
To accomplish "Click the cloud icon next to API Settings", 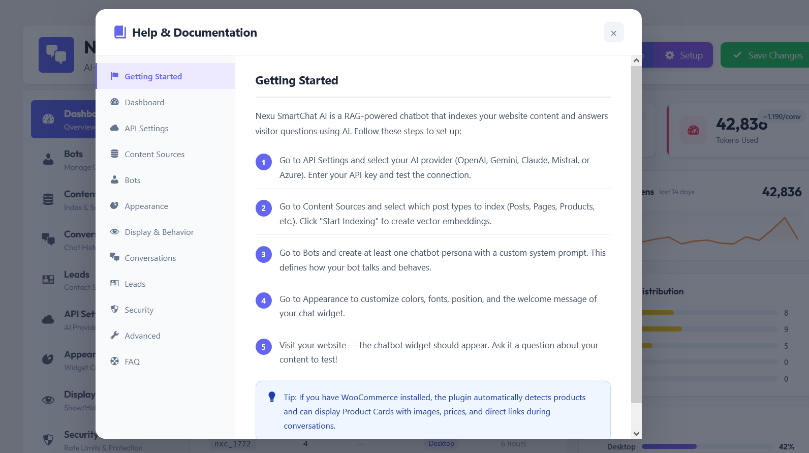I will pyautogui.click(x=114, y=128).
